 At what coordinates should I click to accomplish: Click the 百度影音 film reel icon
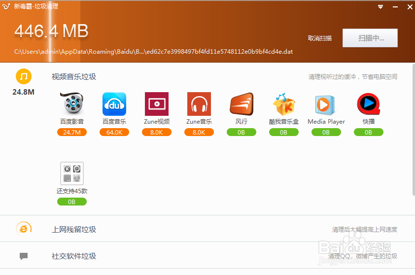click(x=72, y=104)
